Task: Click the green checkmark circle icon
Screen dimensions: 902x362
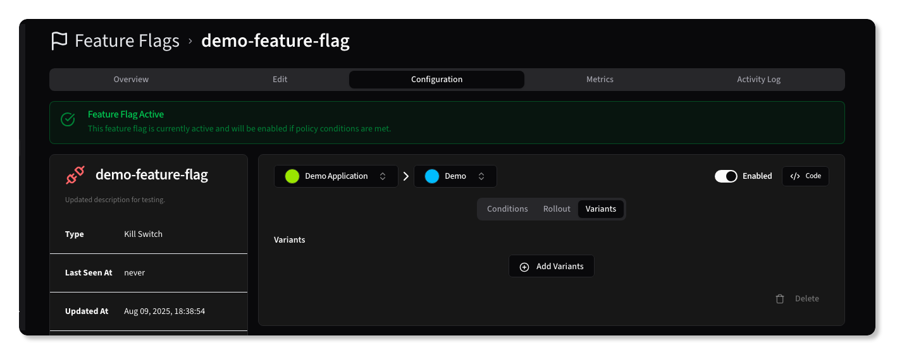Action: click(x=68, y=119)
